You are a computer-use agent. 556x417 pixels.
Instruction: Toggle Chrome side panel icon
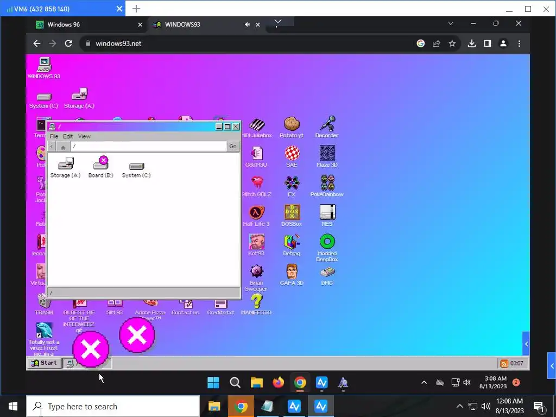tap(488, 43)
